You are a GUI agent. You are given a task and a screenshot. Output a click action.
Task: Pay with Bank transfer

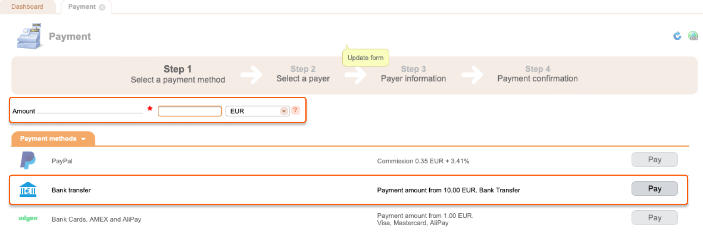655,189
